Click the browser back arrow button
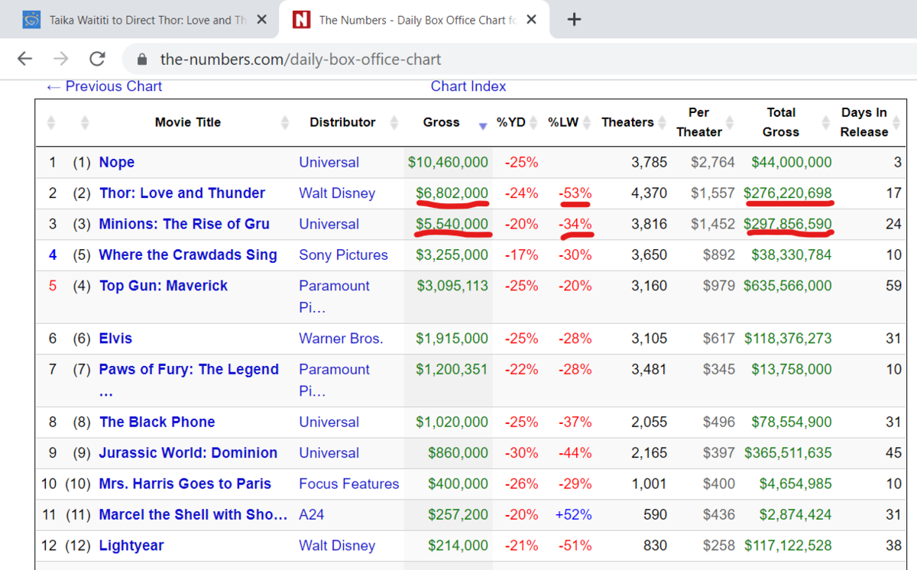The width and height of the screenshot is (917, 570). pos(25,59)
